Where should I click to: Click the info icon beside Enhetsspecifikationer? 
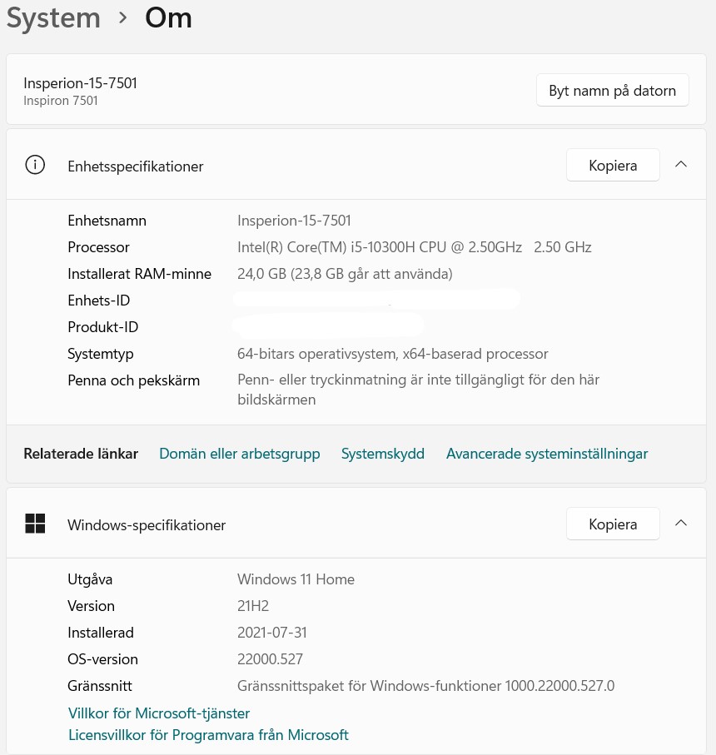pyautogui.click(x=35, y=165)
